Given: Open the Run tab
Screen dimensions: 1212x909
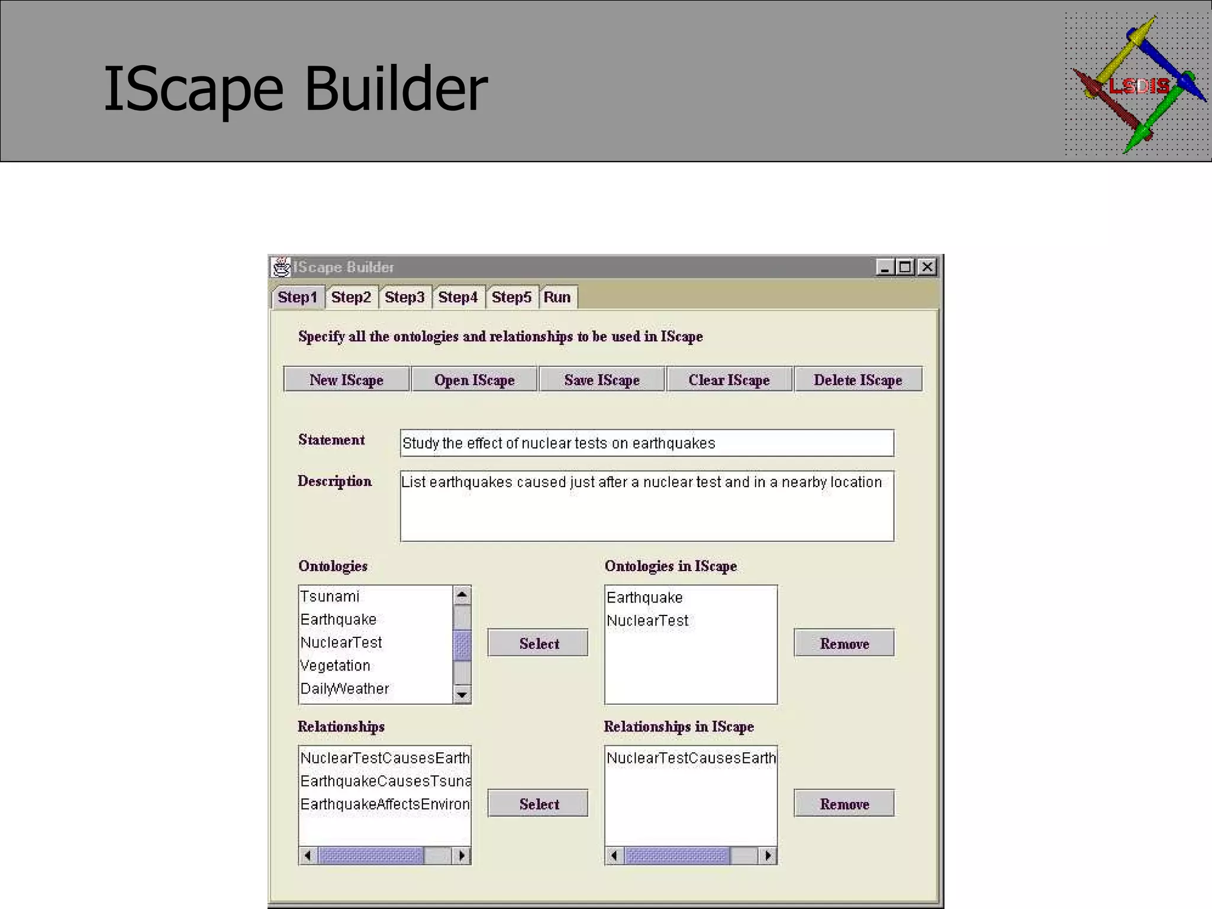Looking at the screenshot, I should 557,297.
